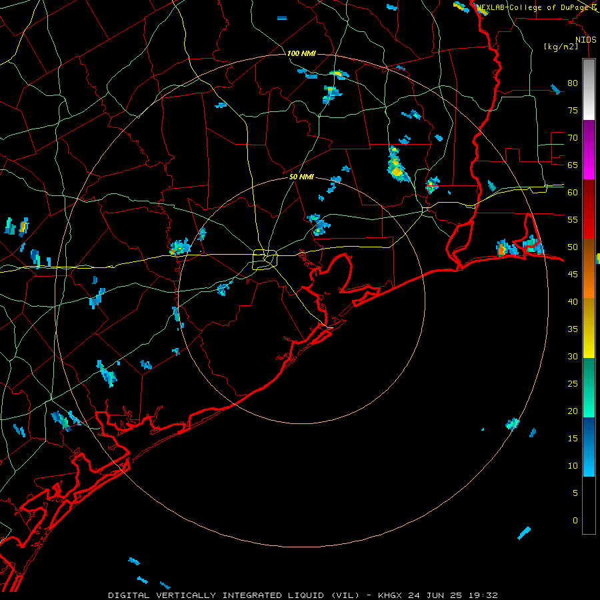Pick the red segment of the color scale

click(589, 209)
